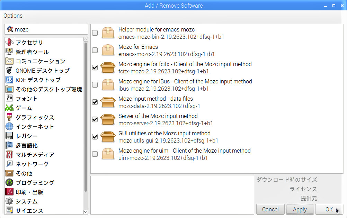The image size is (347, 218).
Task: Click the マルチメディア category icon
Action: tap(9, 154)
